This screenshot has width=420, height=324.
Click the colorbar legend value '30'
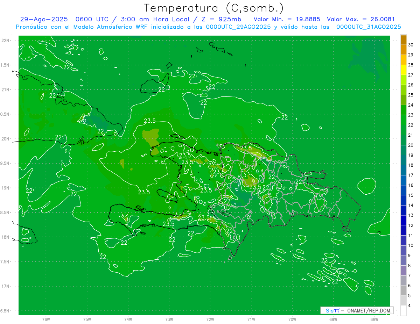click(x=411, y=45)
